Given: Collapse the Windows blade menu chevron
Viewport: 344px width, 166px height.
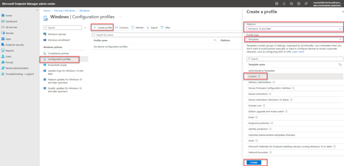Looking at the screenshot, I should point(85,28).
